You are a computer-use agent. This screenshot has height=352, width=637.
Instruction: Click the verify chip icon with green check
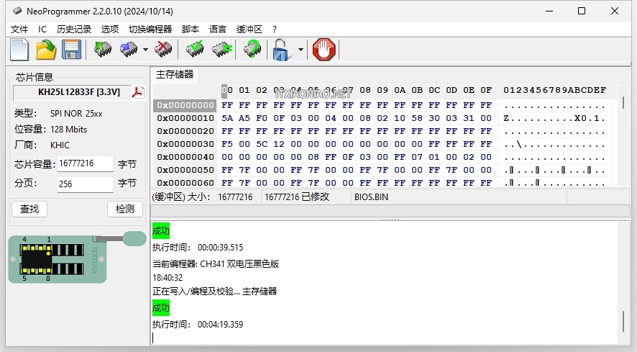coord(195,50)
